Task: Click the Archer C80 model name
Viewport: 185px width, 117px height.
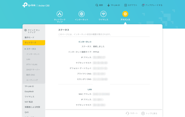Action: click(44, 5)
